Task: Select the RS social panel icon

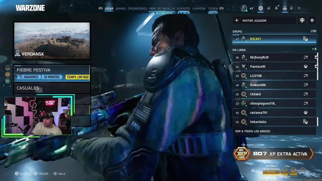Action: point(285,8)
